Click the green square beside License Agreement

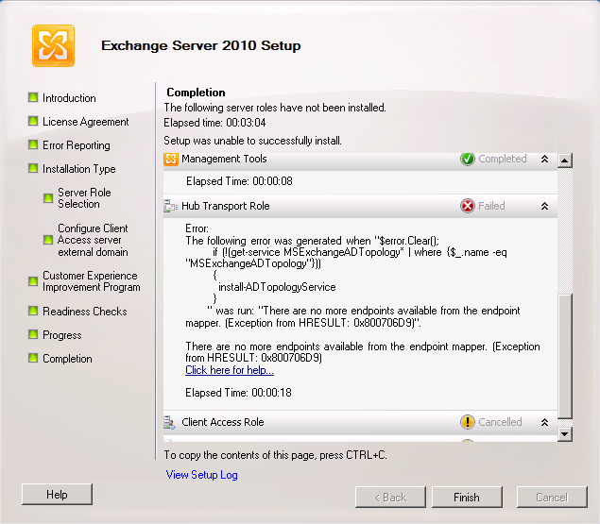coord(33,121)
